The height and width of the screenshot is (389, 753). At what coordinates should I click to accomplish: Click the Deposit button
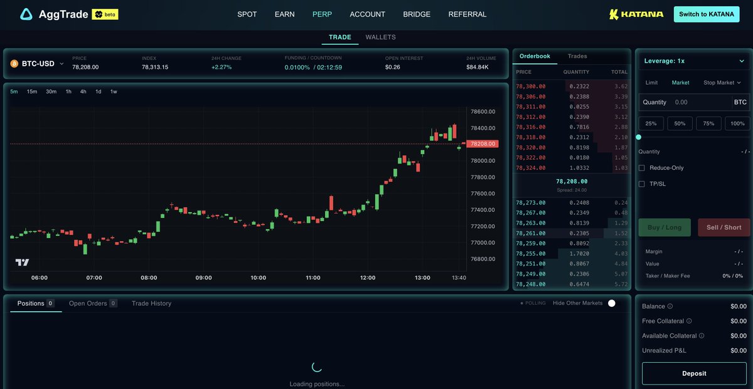pos(694,373)
